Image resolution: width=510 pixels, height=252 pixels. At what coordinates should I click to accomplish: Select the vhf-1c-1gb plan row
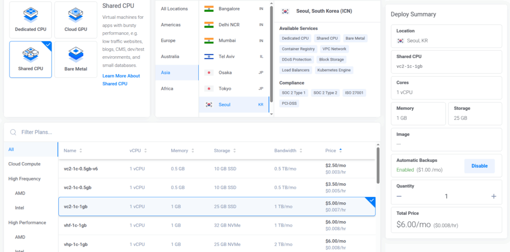217,225
